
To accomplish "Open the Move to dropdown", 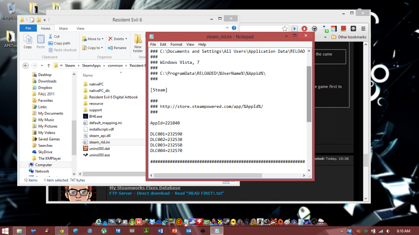I will pos(93,39).
